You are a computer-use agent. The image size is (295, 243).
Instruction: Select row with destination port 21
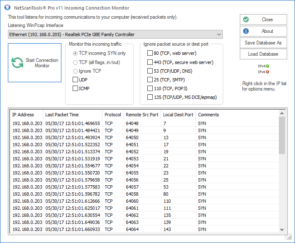click(x=144, y=159)
